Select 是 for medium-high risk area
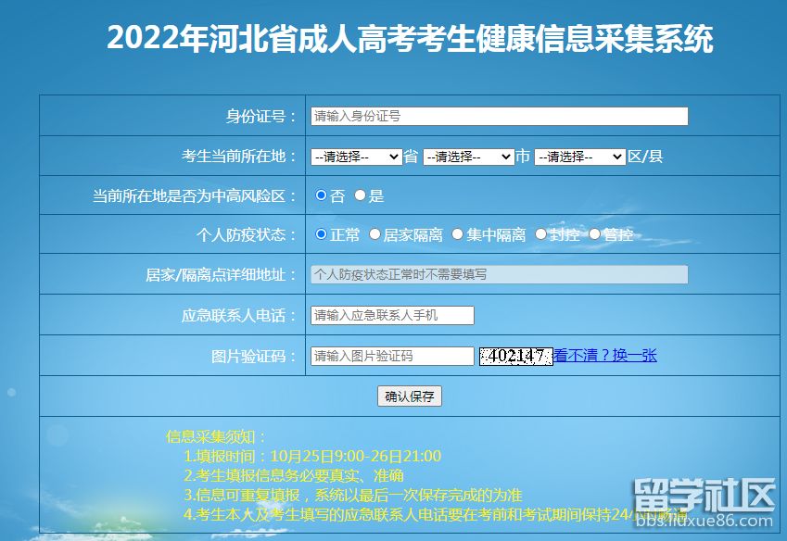Viewport: 787px width, 541px height. (360, 195)
